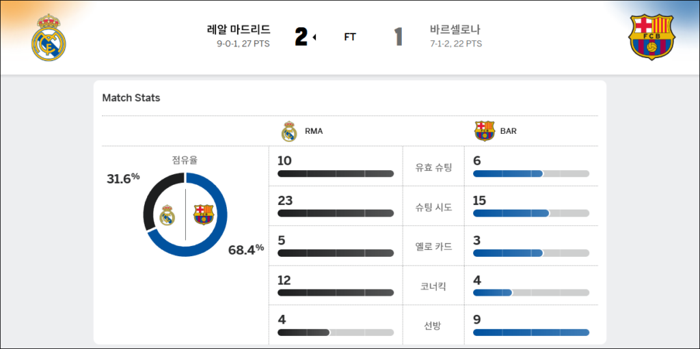Click the FC Barcelona crest in header
This screenshot has width=700, height=349.
[651, 37]
